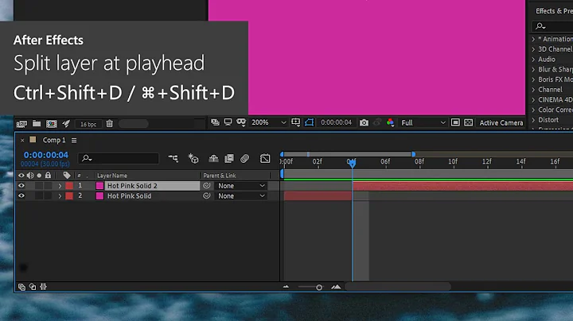Click the Layer Name column header

[x=112, y=176]
